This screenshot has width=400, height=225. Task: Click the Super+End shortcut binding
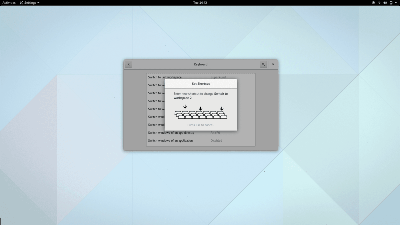pyautogui.click(x=218, y=77)
